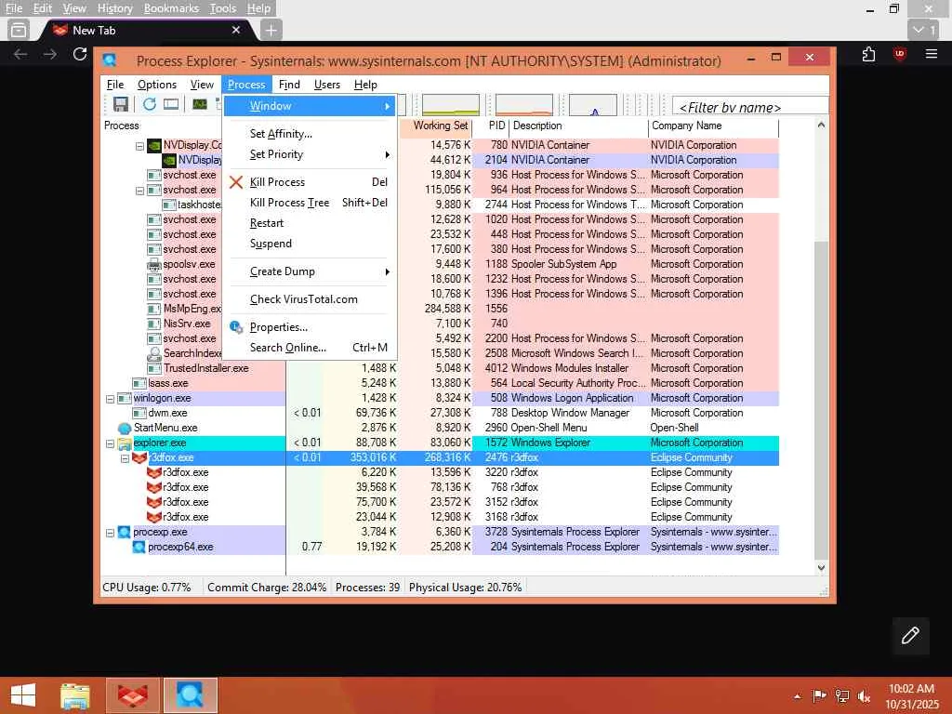Viewport: 952px width, 714px height.
Task: Click the Process Explorer taskbar icon
Action: point(190,695)
